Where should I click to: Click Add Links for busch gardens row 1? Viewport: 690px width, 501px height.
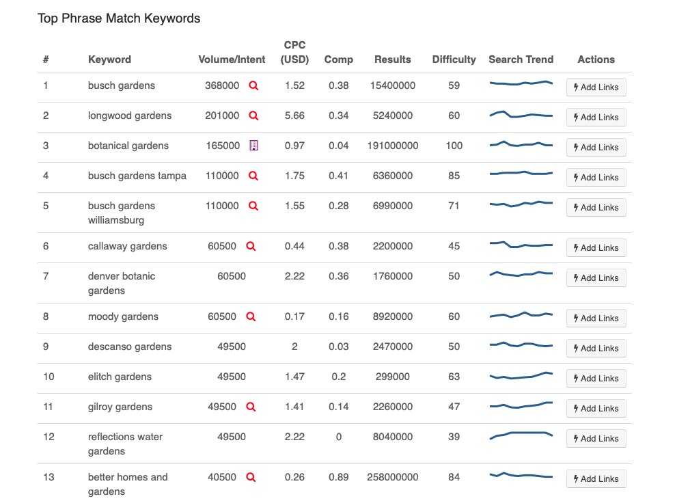pyautogui.click(x=596, y=87)
